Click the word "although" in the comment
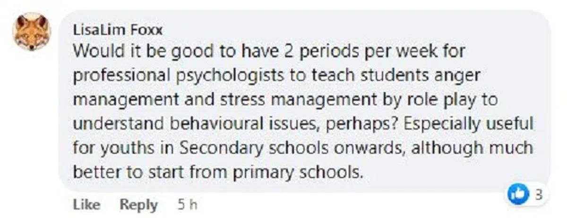Screen dimensions: 567x218 point(435,148)
